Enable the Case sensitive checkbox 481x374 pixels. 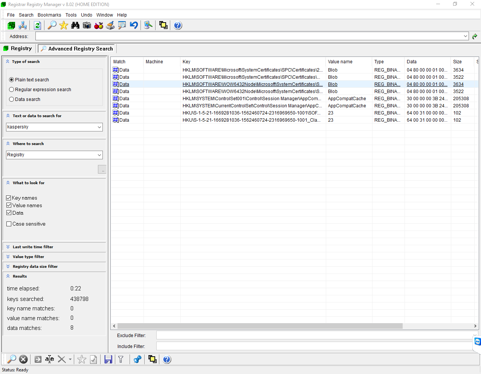click(9, 224)
